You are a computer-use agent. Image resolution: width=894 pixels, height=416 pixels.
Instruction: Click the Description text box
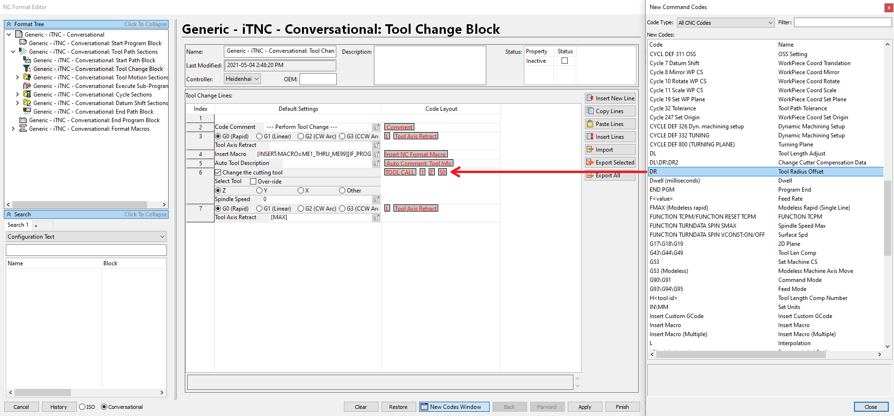(x=430, y=65)
